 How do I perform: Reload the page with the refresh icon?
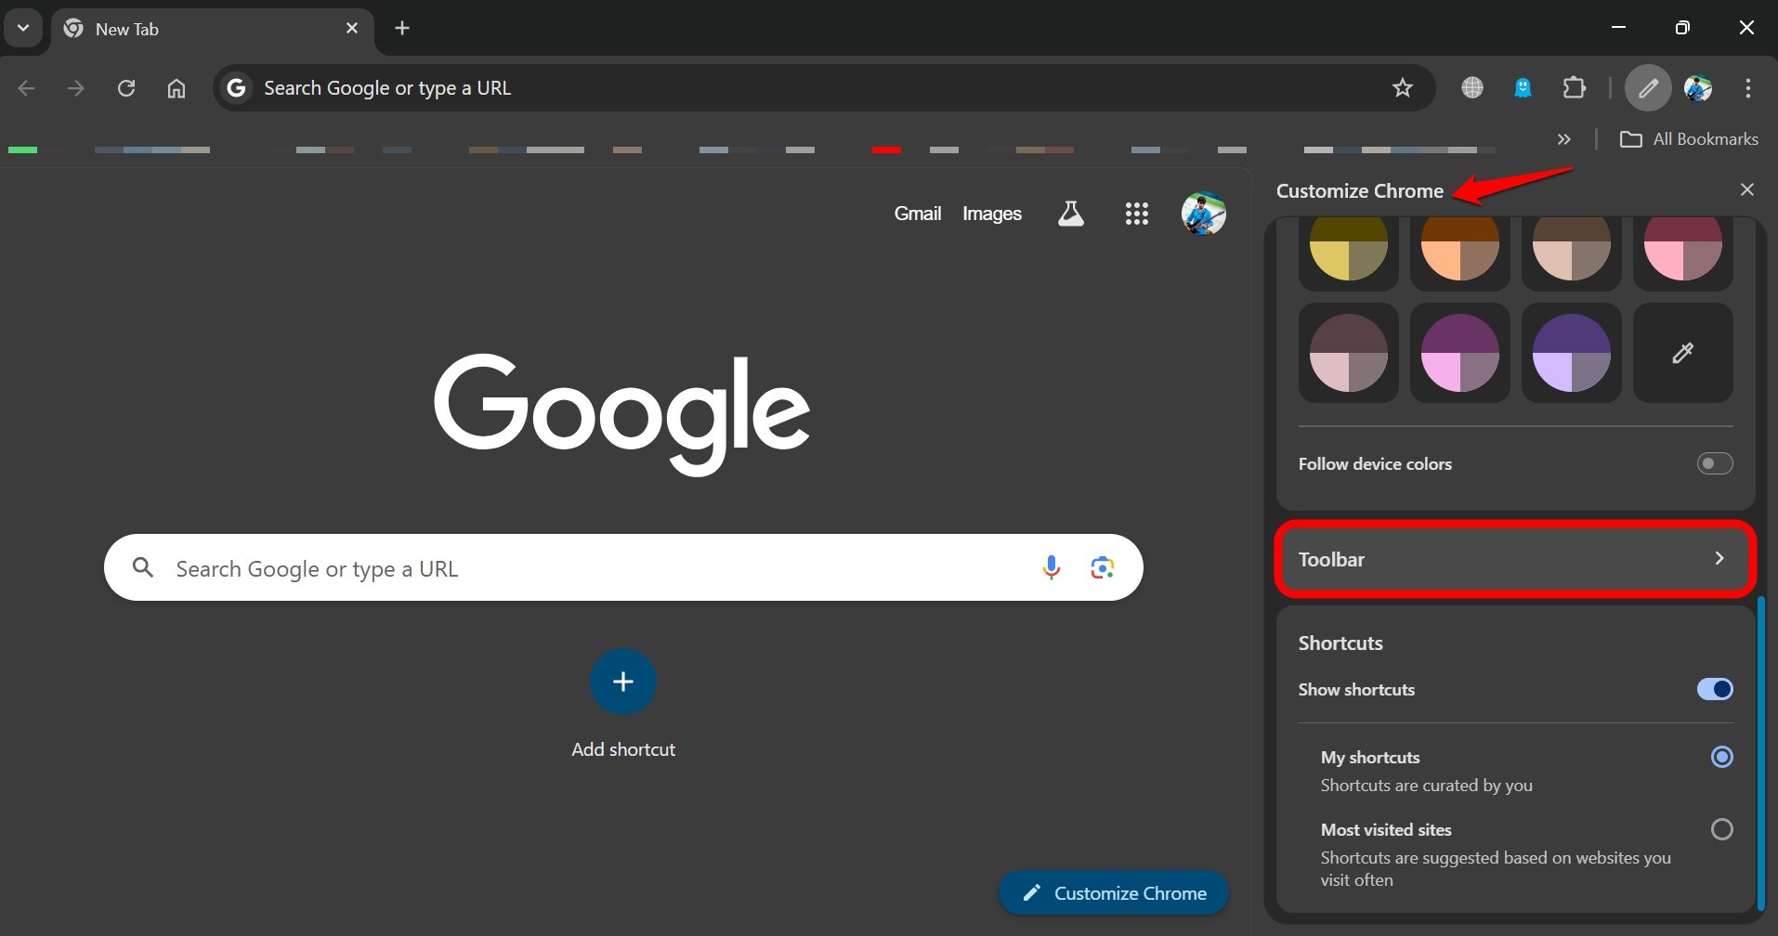125,87
